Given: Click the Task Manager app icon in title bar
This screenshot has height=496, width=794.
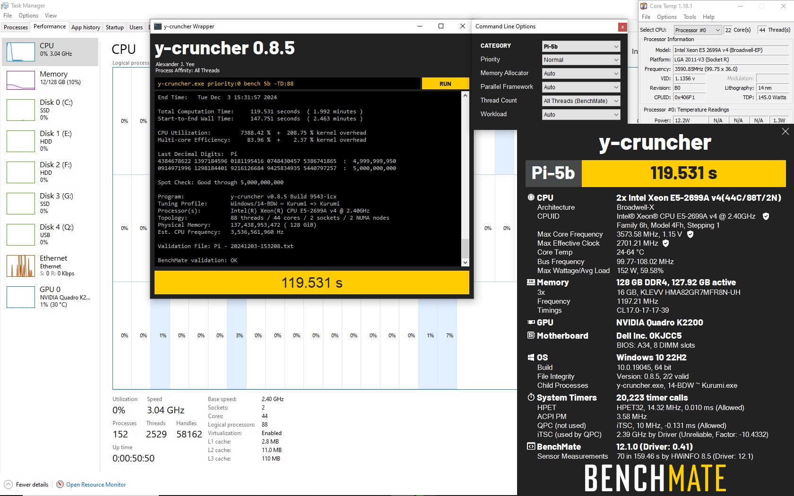Looking at the screenshot, I should click(5, 6).
